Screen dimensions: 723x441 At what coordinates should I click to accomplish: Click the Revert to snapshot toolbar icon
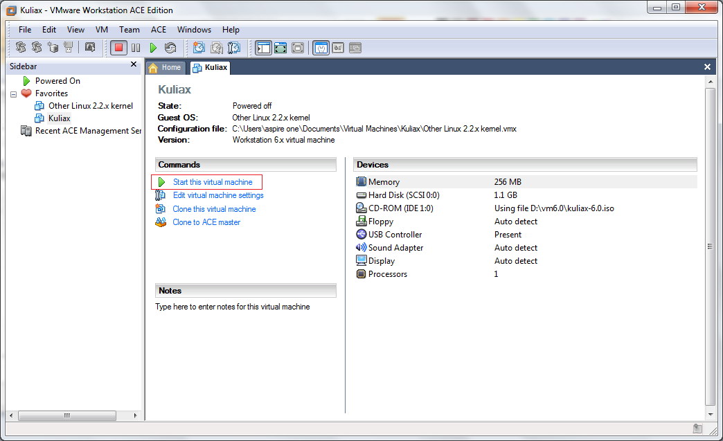click(x=217, y=48)
